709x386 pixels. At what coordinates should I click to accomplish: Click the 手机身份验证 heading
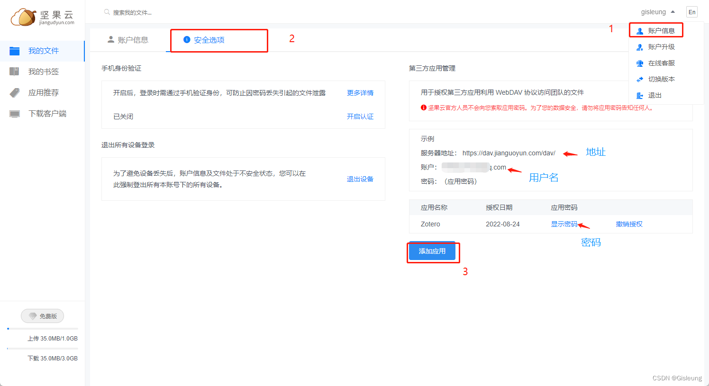(x=121, y=68)
